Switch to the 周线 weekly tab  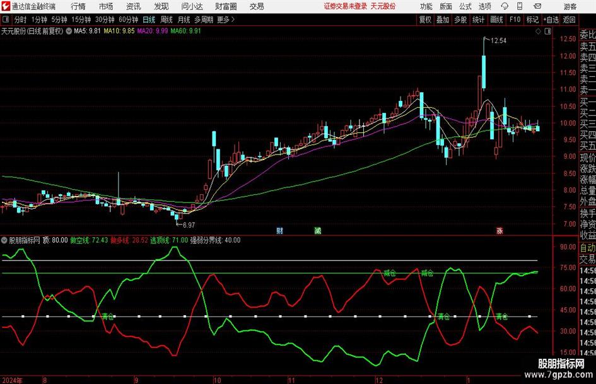pyautogui.click(x=167, y=20)
